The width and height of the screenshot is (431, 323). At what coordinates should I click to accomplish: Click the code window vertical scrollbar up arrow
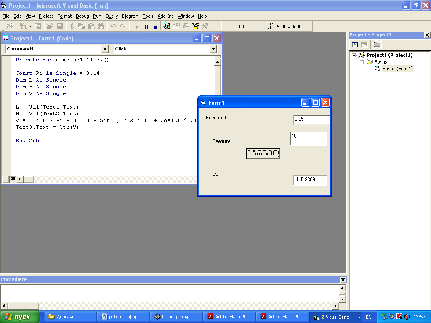click(218, 62)
